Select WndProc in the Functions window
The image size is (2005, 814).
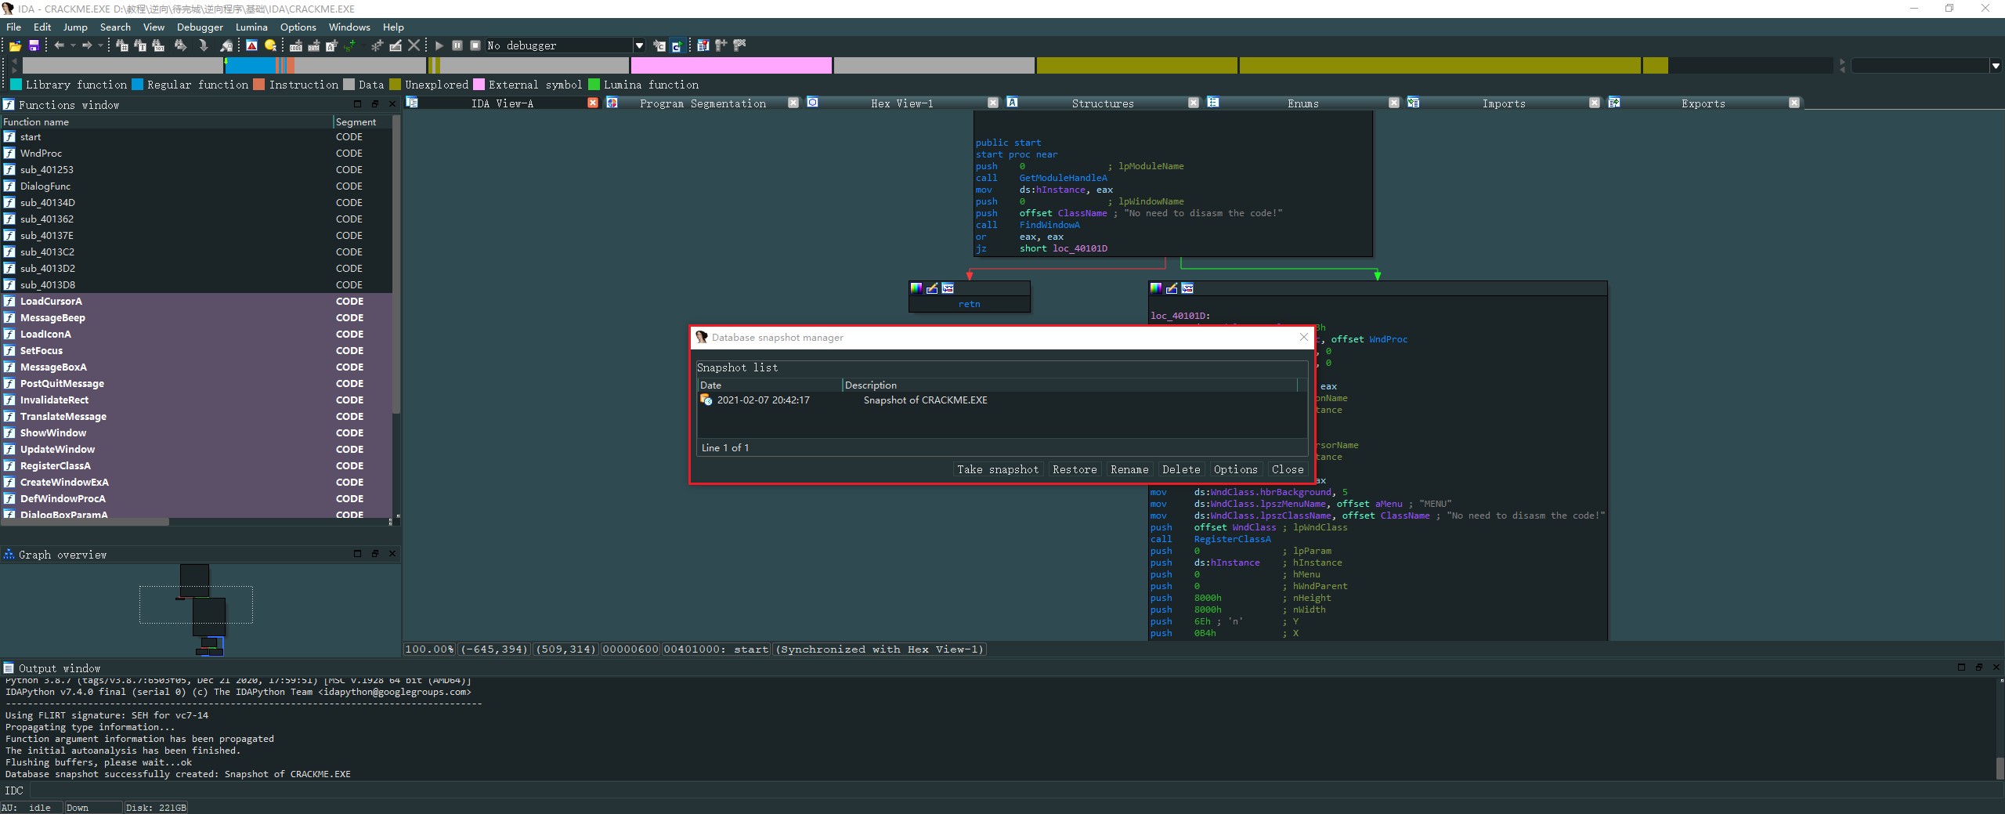coord(41,154)
